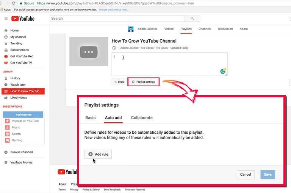The image size is (291, 193).
Task: Click the Music note channel icon
Action: [x=7, y=128]
